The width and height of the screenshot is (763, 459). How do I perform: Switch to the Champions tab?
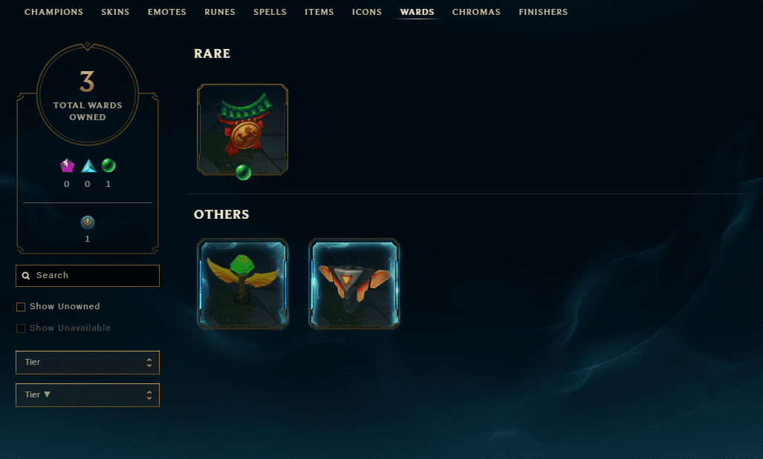tap(53, 12)
